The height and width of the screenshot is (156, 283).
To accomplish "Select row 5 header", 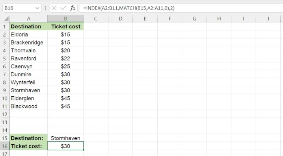I will tap(5, 59).
